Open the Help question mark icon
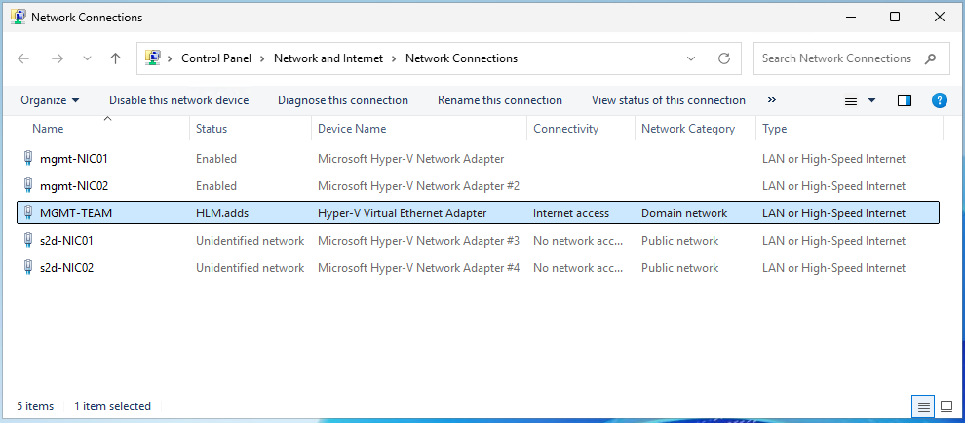Screen dimensions: 965x423 pyautogui.click(x=939, y=100)
